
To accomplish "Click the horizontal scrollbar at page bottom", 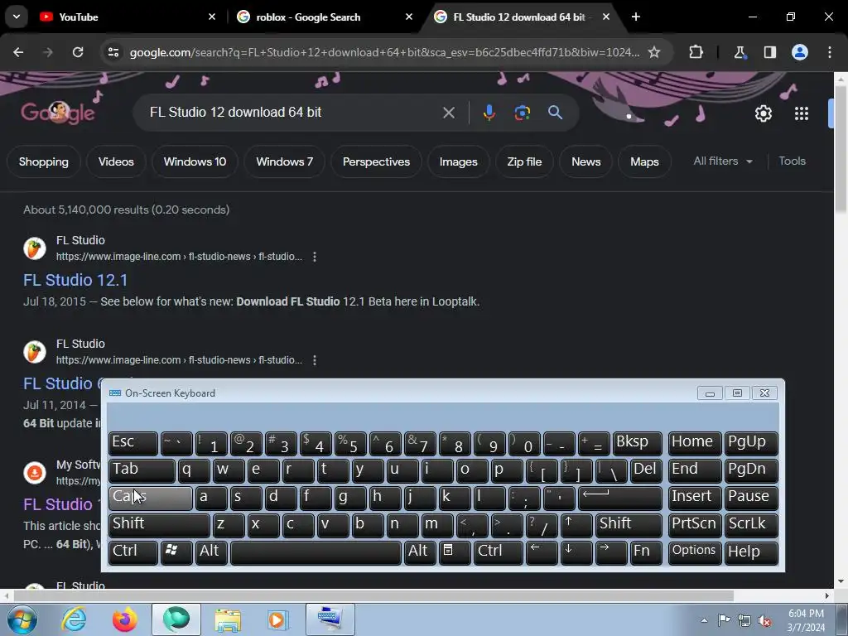I will (373, 596).
